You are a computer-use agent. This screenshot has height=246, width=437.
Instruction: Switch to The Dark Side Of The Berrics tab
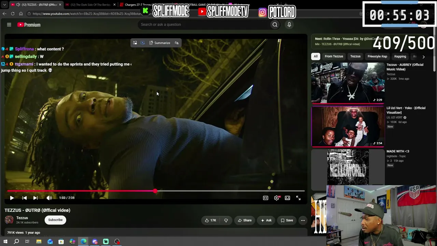91,5
